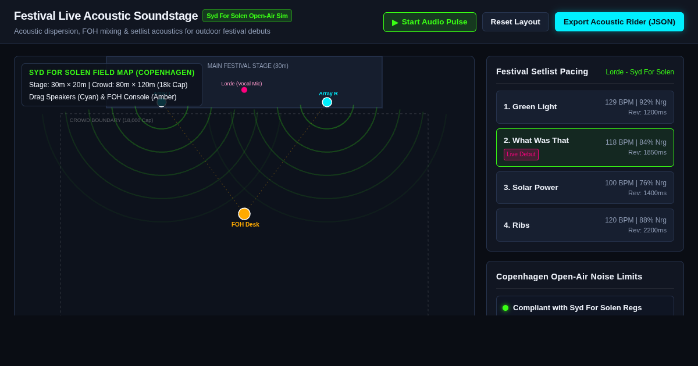Click the '118 BPM | 84% Nrg' value

point(636,142)
